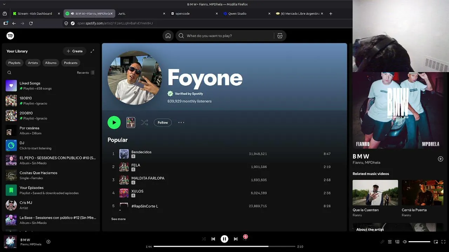Toggle the Artists library filter
Screen dimensions: 449x252
point(33,63)
